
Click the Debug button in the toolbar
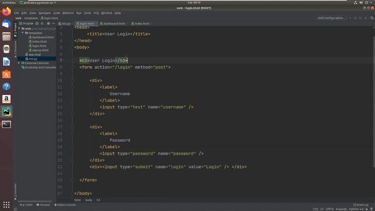point(356,18)
